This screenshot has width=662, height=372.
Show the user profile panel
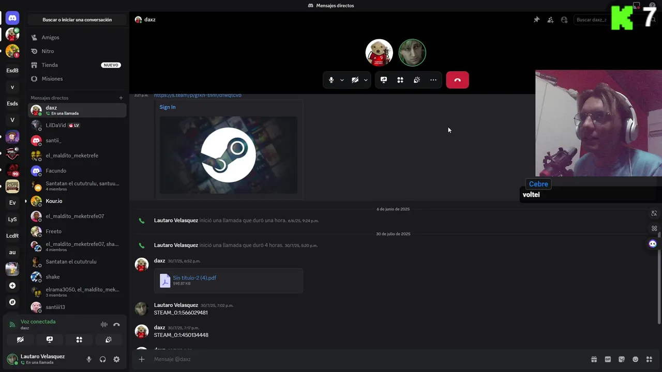click(x=564, y=20)
